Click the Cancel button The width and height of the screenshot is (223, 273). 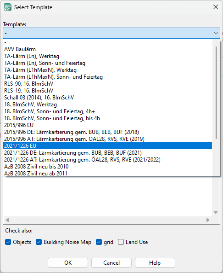111,262
